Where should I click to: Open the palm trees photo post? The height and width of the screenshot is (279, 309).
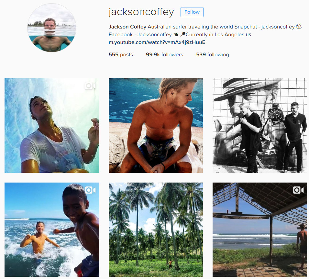[156, 230]
